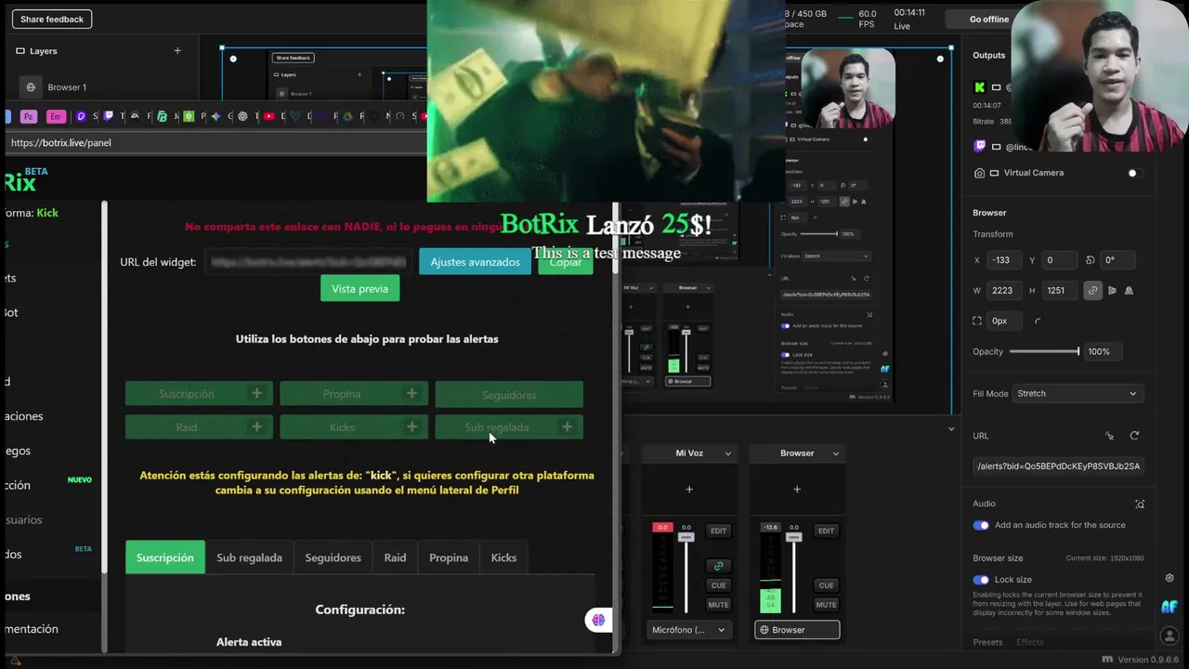Adjust the Browser volume fader
Image resolution: width=1189 pixels, height=669 pixels.
[x=793, y=537]
